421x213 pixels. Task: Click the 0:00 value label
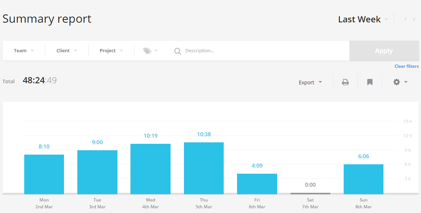[310, 185]
